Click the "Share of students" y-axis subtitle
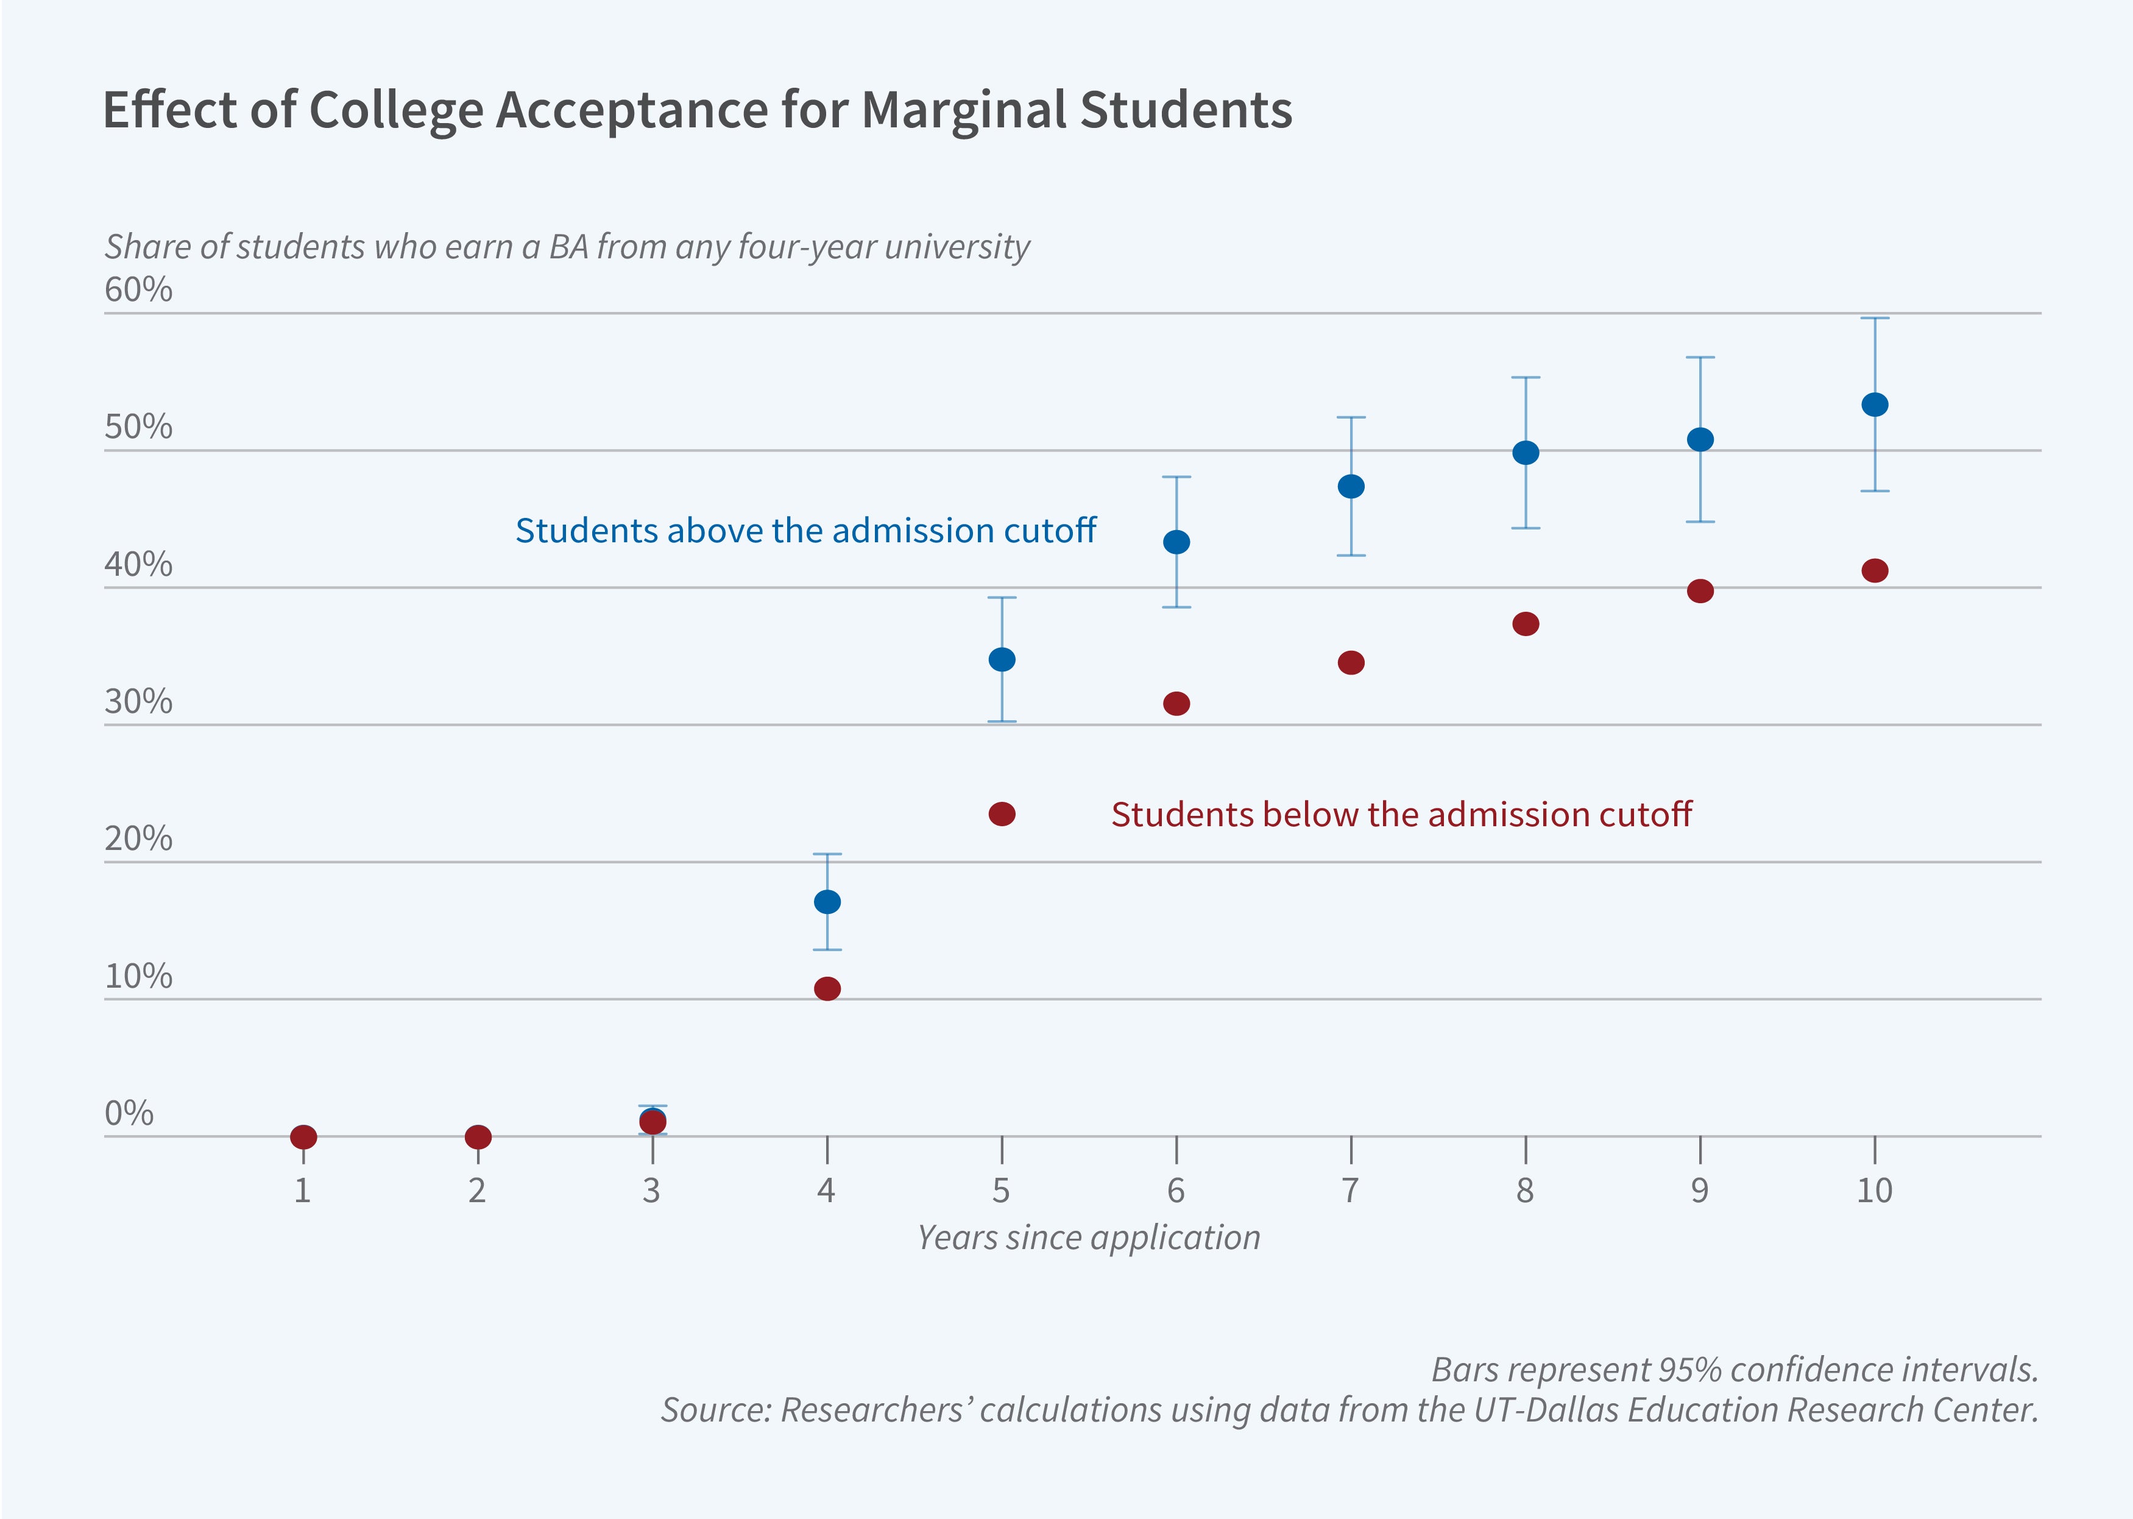This screenshot has height=1519, width=2133. click(x=567, y=247)
